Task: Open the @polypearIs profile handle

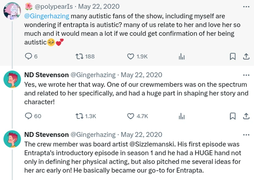Action: (x=50, y=7)
